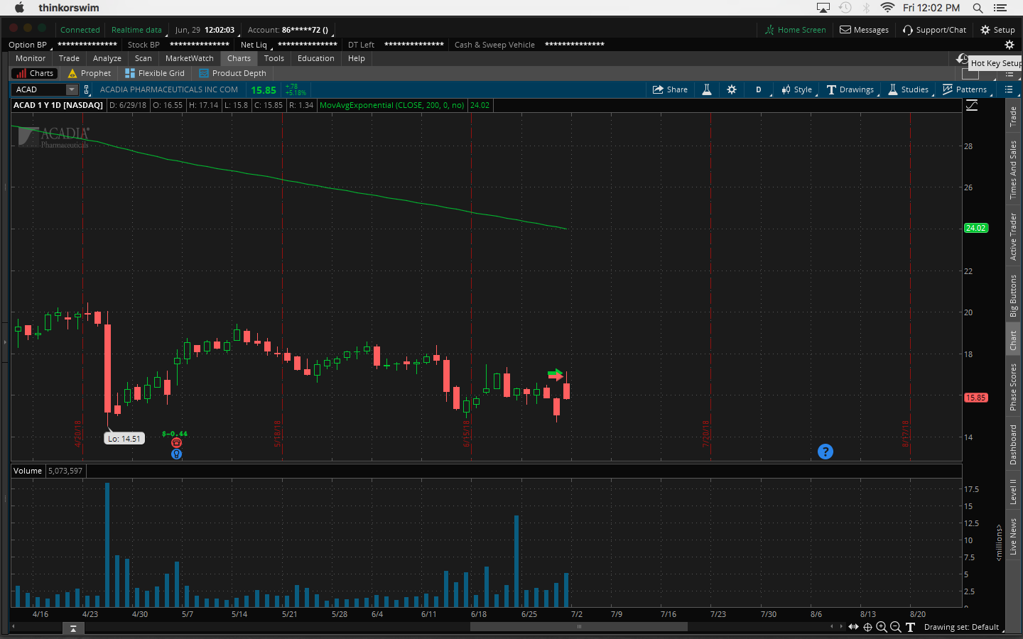Open the Active Trader side panel
1023x639 pixels.
coord(1014,237)
